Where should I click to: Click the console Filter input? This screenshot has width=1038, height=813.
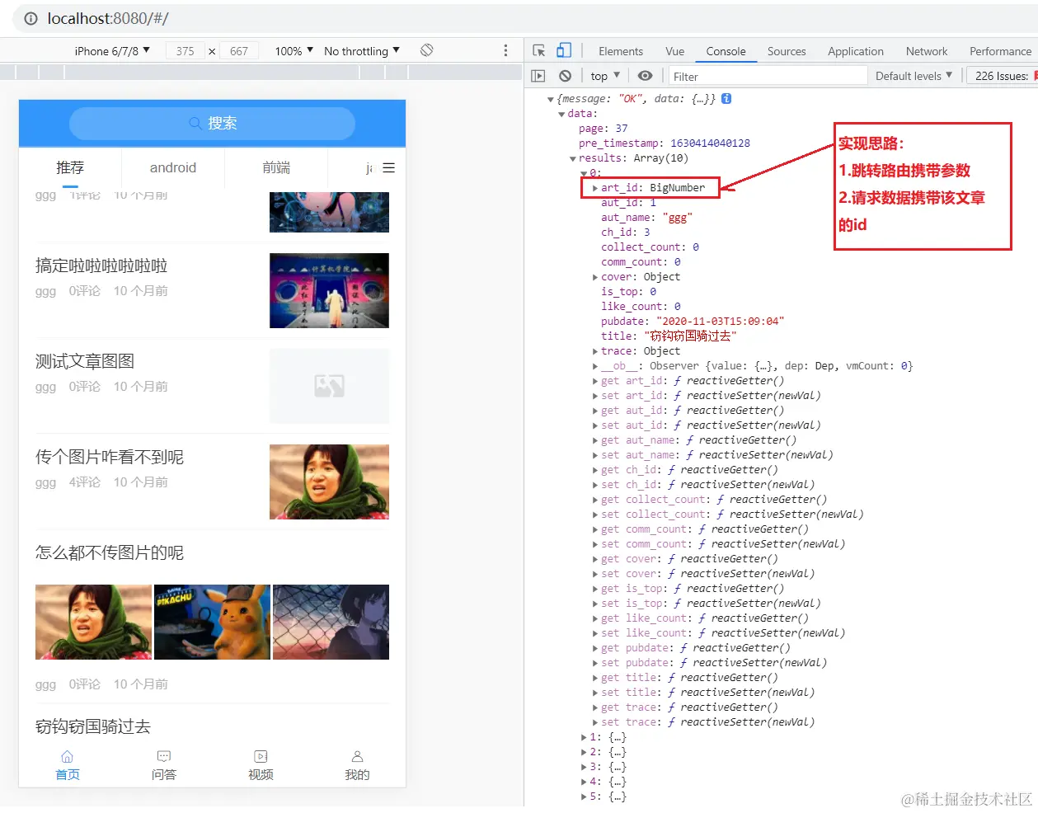coord(768,76)
